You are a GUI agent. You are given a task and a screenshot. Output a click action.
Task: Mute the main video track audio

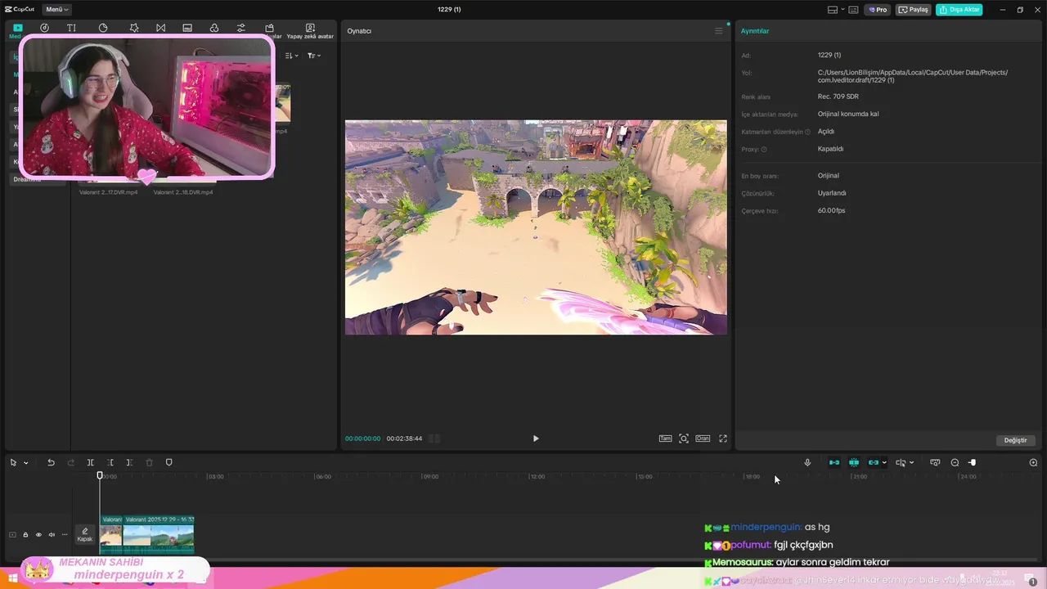coord(52,535)
